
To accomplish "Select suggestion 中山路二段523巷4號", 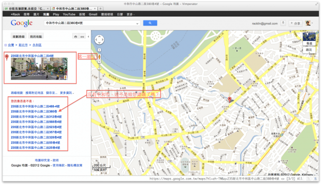I will (x=36, y=127).
